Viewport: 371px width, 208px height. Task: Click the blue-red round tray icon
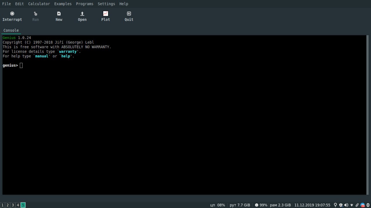point(363,205)
